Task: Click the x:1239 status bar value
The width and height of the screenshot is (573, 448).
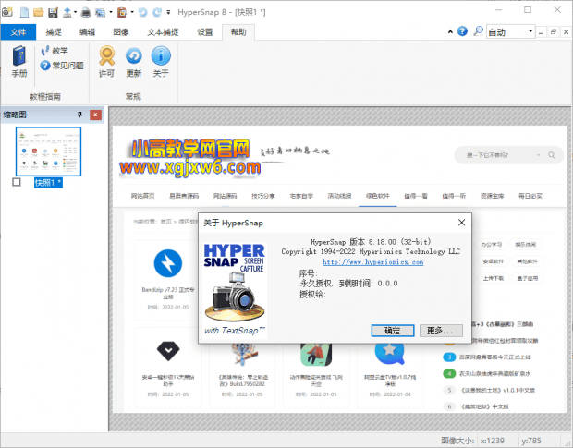Action: click(493, 441)
